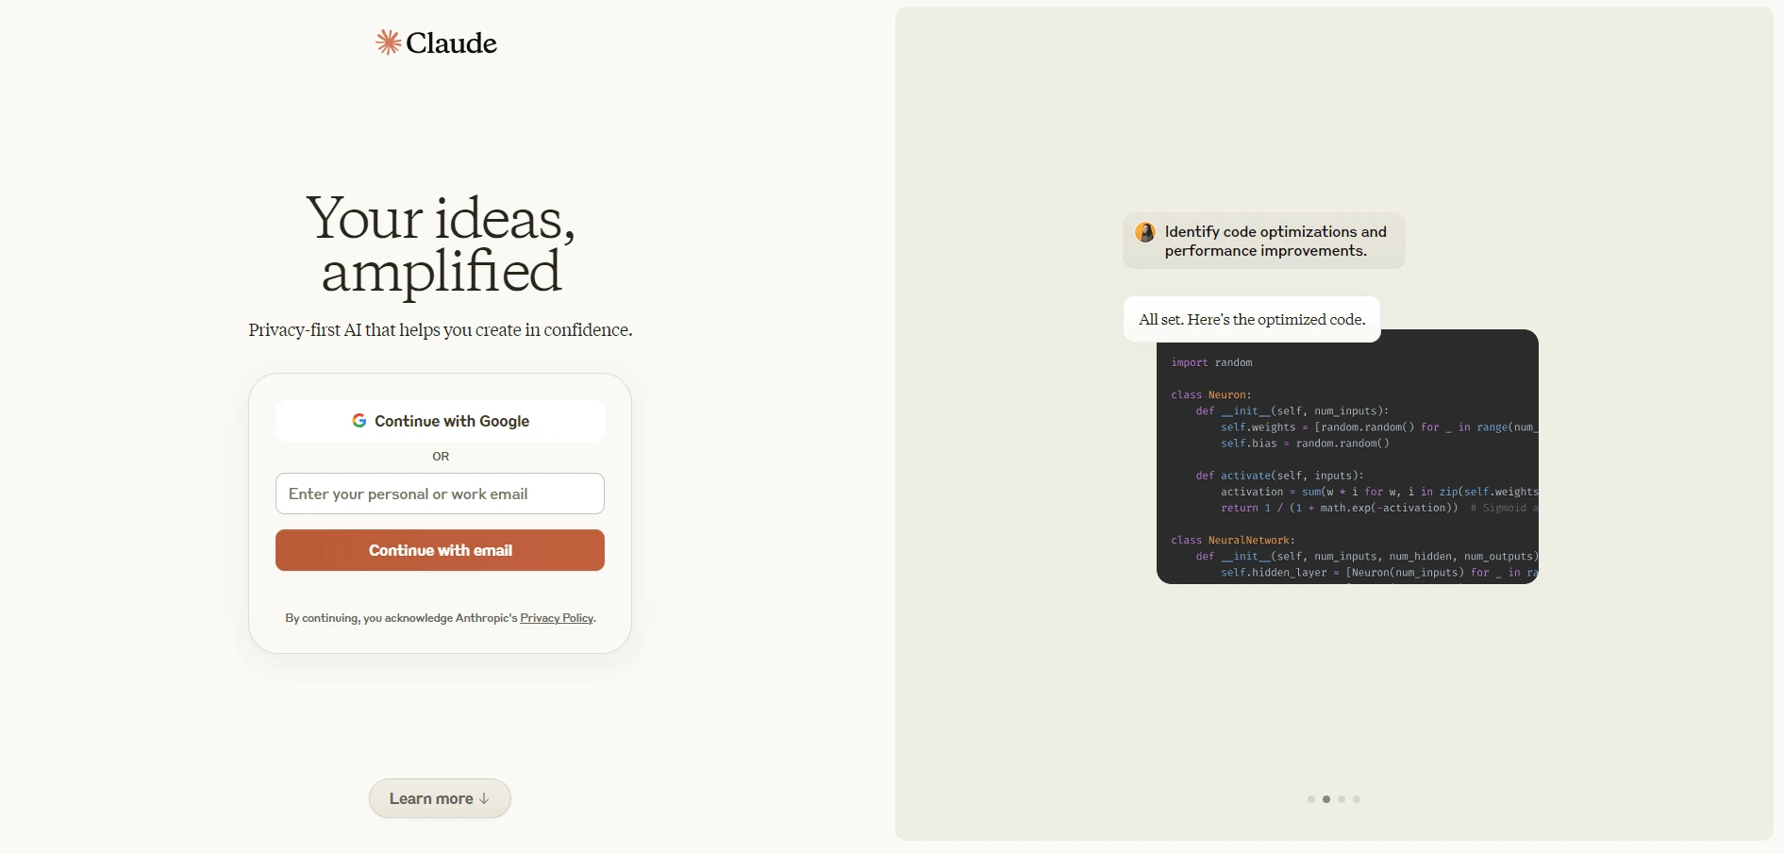Click the Continue with email button

click(440, 550)
